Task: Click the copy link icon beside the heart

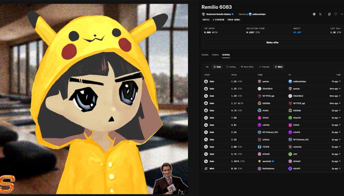Action: pos(329,14)
